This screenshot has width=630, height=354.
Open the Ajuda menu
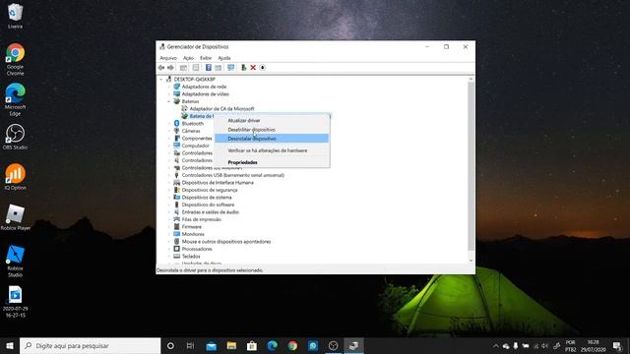pos(224,58)
